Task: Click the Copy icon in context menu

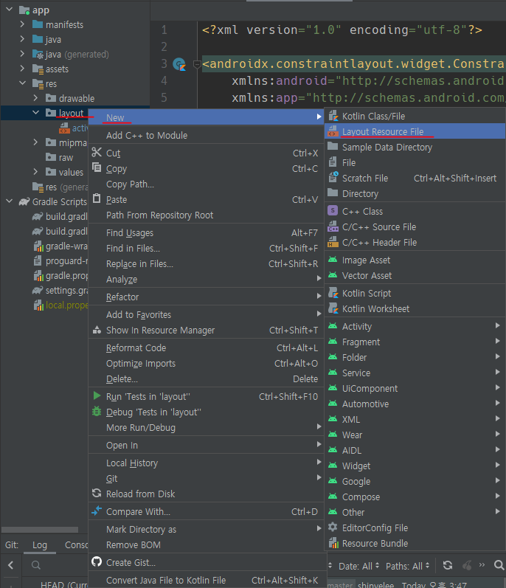Action: 97,168
